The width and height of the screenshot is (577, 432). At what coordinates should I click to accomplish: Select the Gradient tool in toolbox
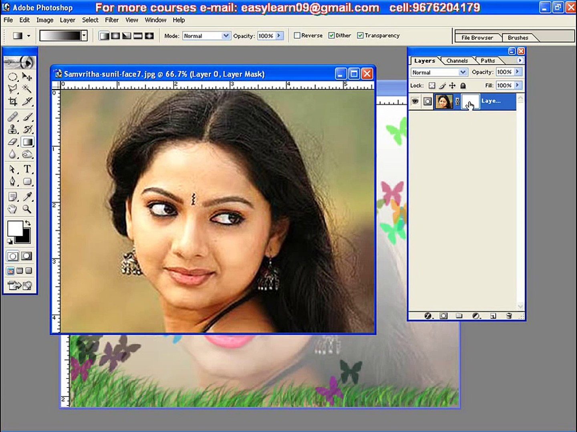tap(27, 142)
